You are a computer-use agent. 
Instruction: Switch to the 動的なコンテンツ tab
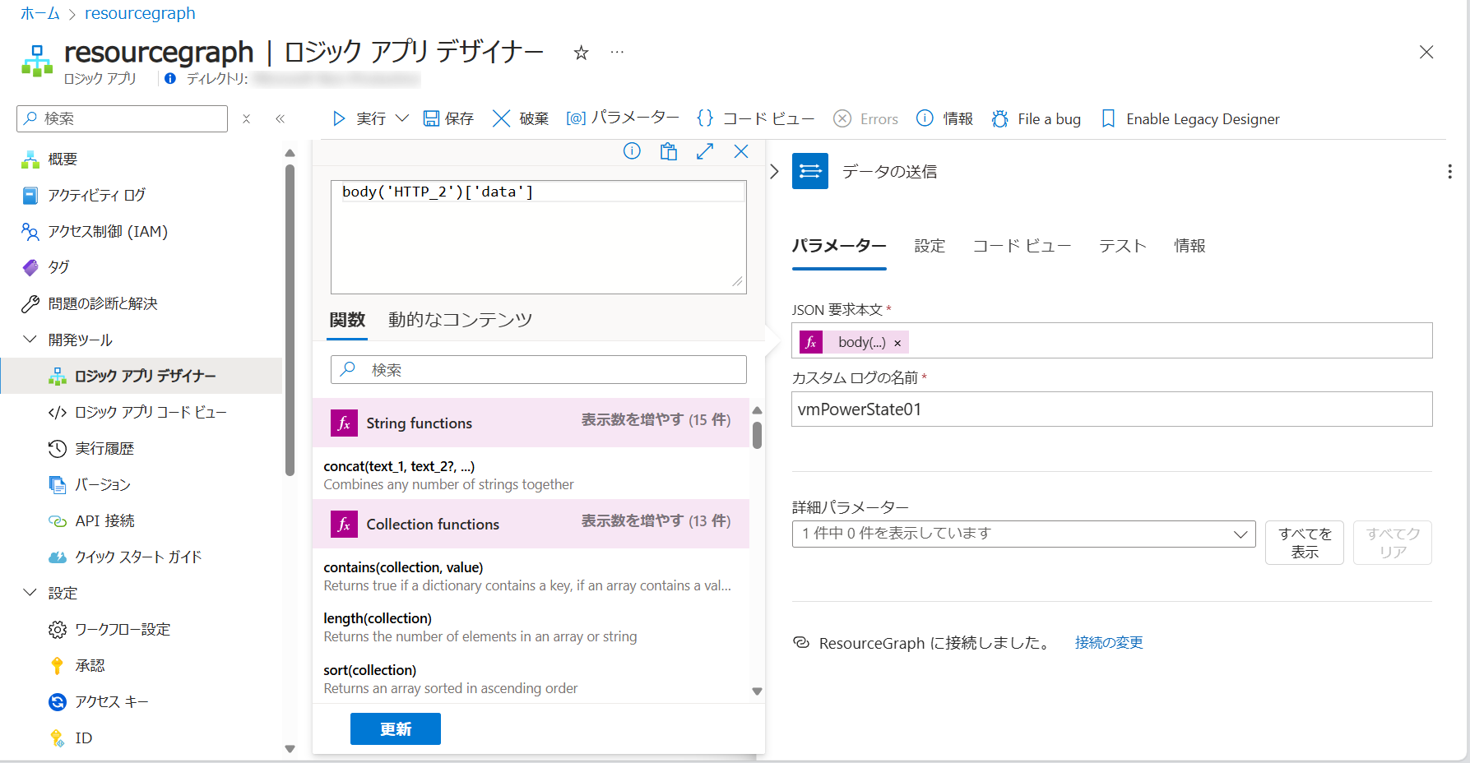click(461, 320)
